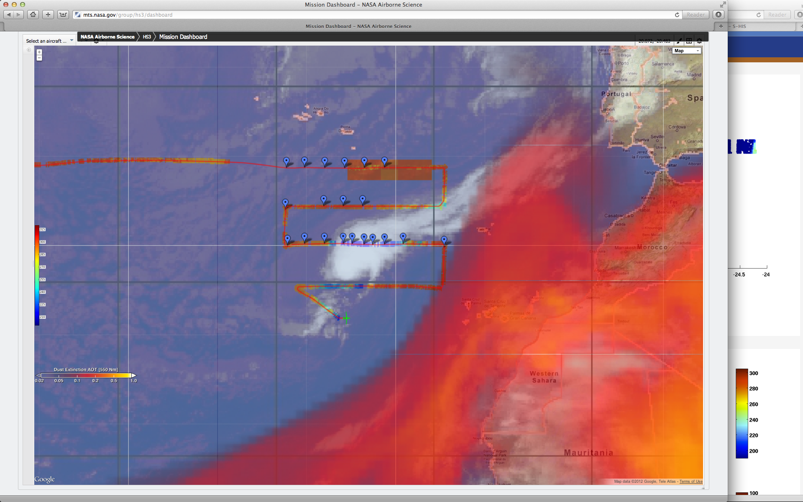Open the Map type dropdown
803x502 pixels.
(686, 51)
